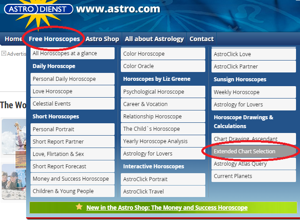Open The Child's Horoscope
This screenshot has height=220, width=300.
[163, 129]
